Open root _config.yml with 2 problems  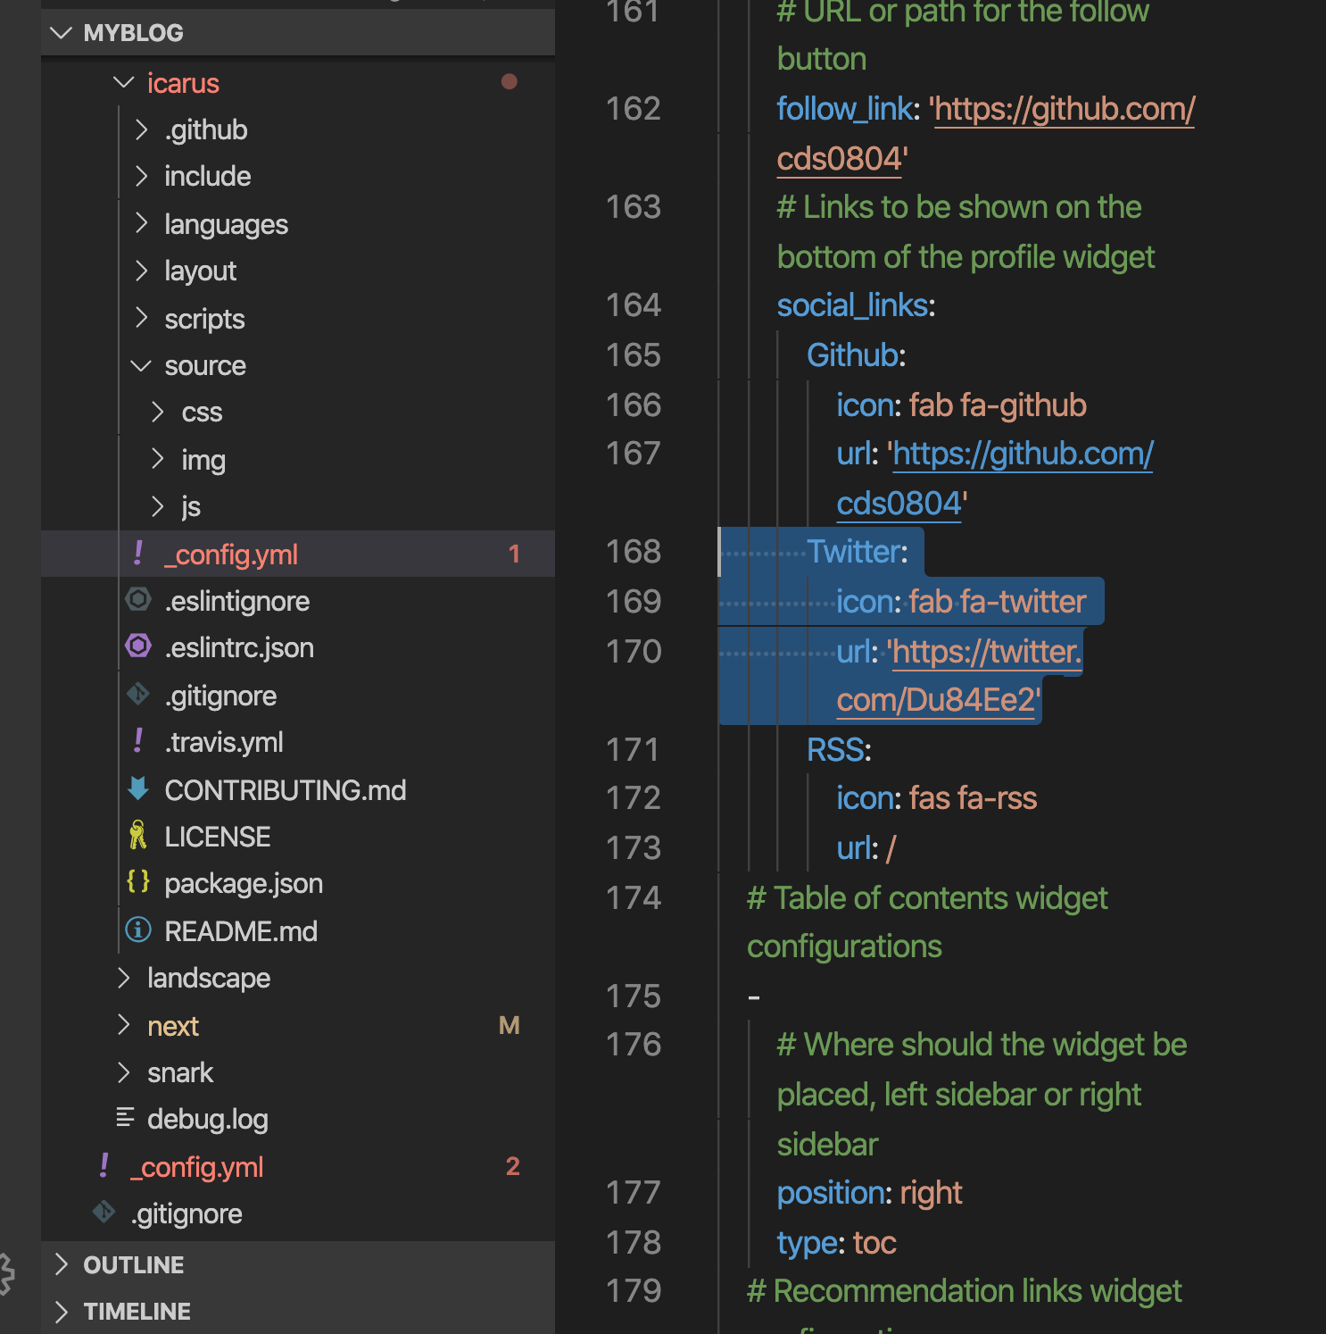tap(196, 1167)
